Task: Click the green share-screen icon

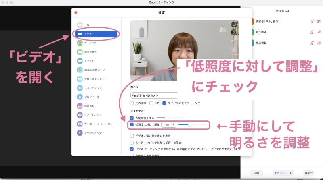Action: point(80,52)
